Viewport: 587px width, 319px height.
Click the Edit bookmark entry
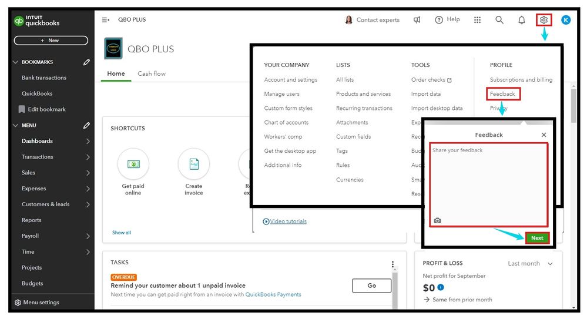pyautogui.click(x=42, y=109)
